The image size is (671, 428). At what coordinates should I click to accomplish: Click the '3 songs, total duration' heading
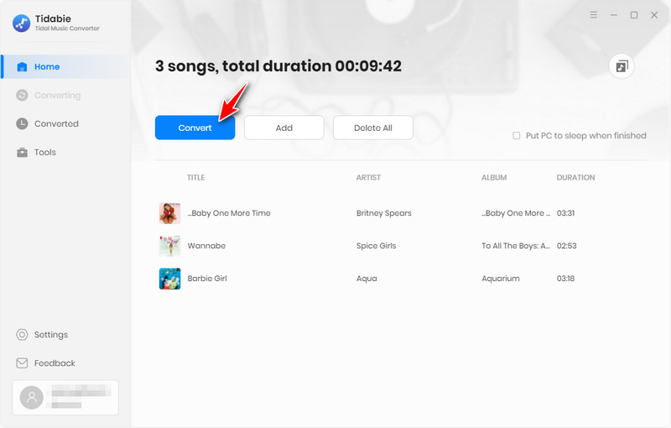[x=278, y=66]
